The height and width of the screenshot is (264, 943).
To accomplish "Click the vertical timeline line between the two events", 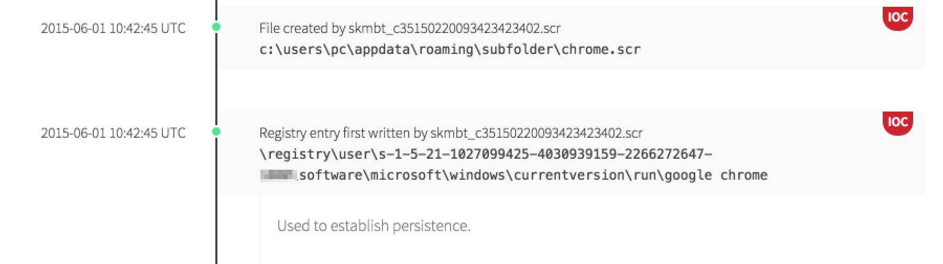I will point(216,79).
